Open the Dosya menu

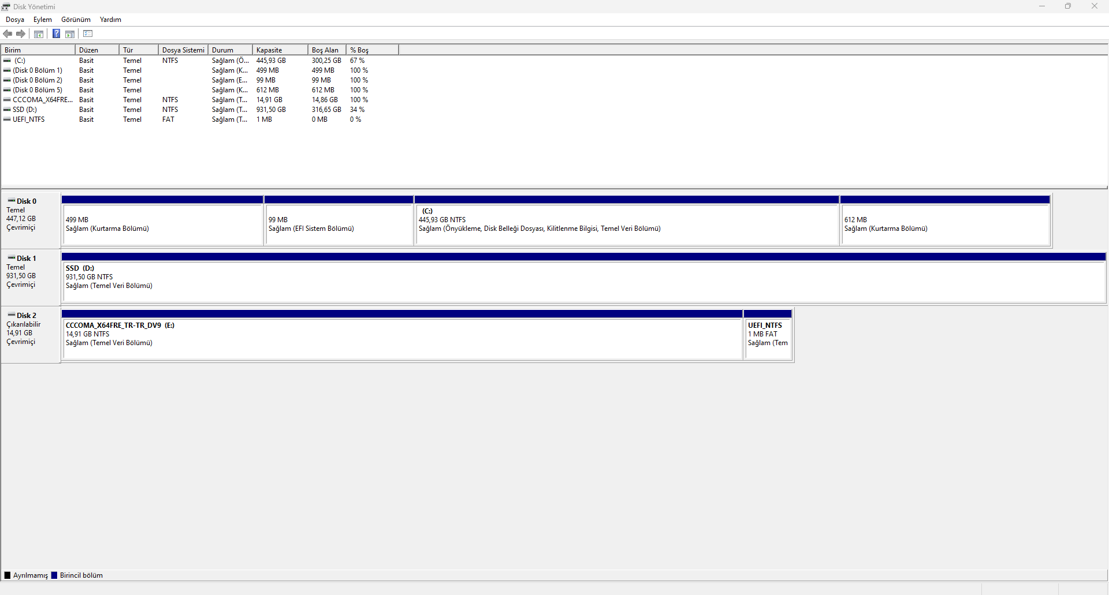pyautogui.click(x=15, y=20)
